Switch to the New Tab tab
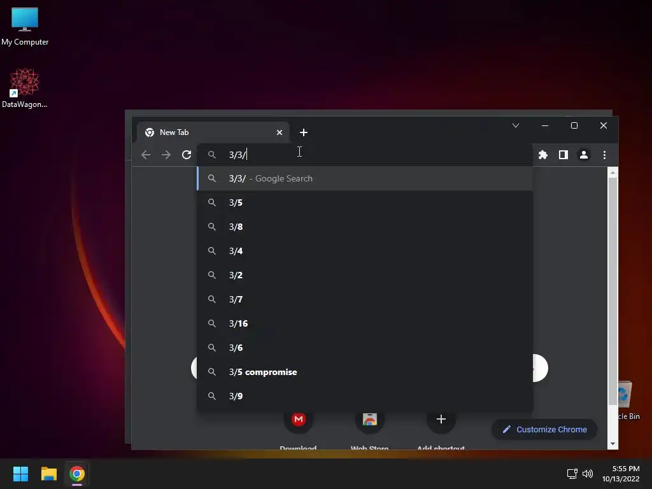The image size is (652, 489). 213,132
